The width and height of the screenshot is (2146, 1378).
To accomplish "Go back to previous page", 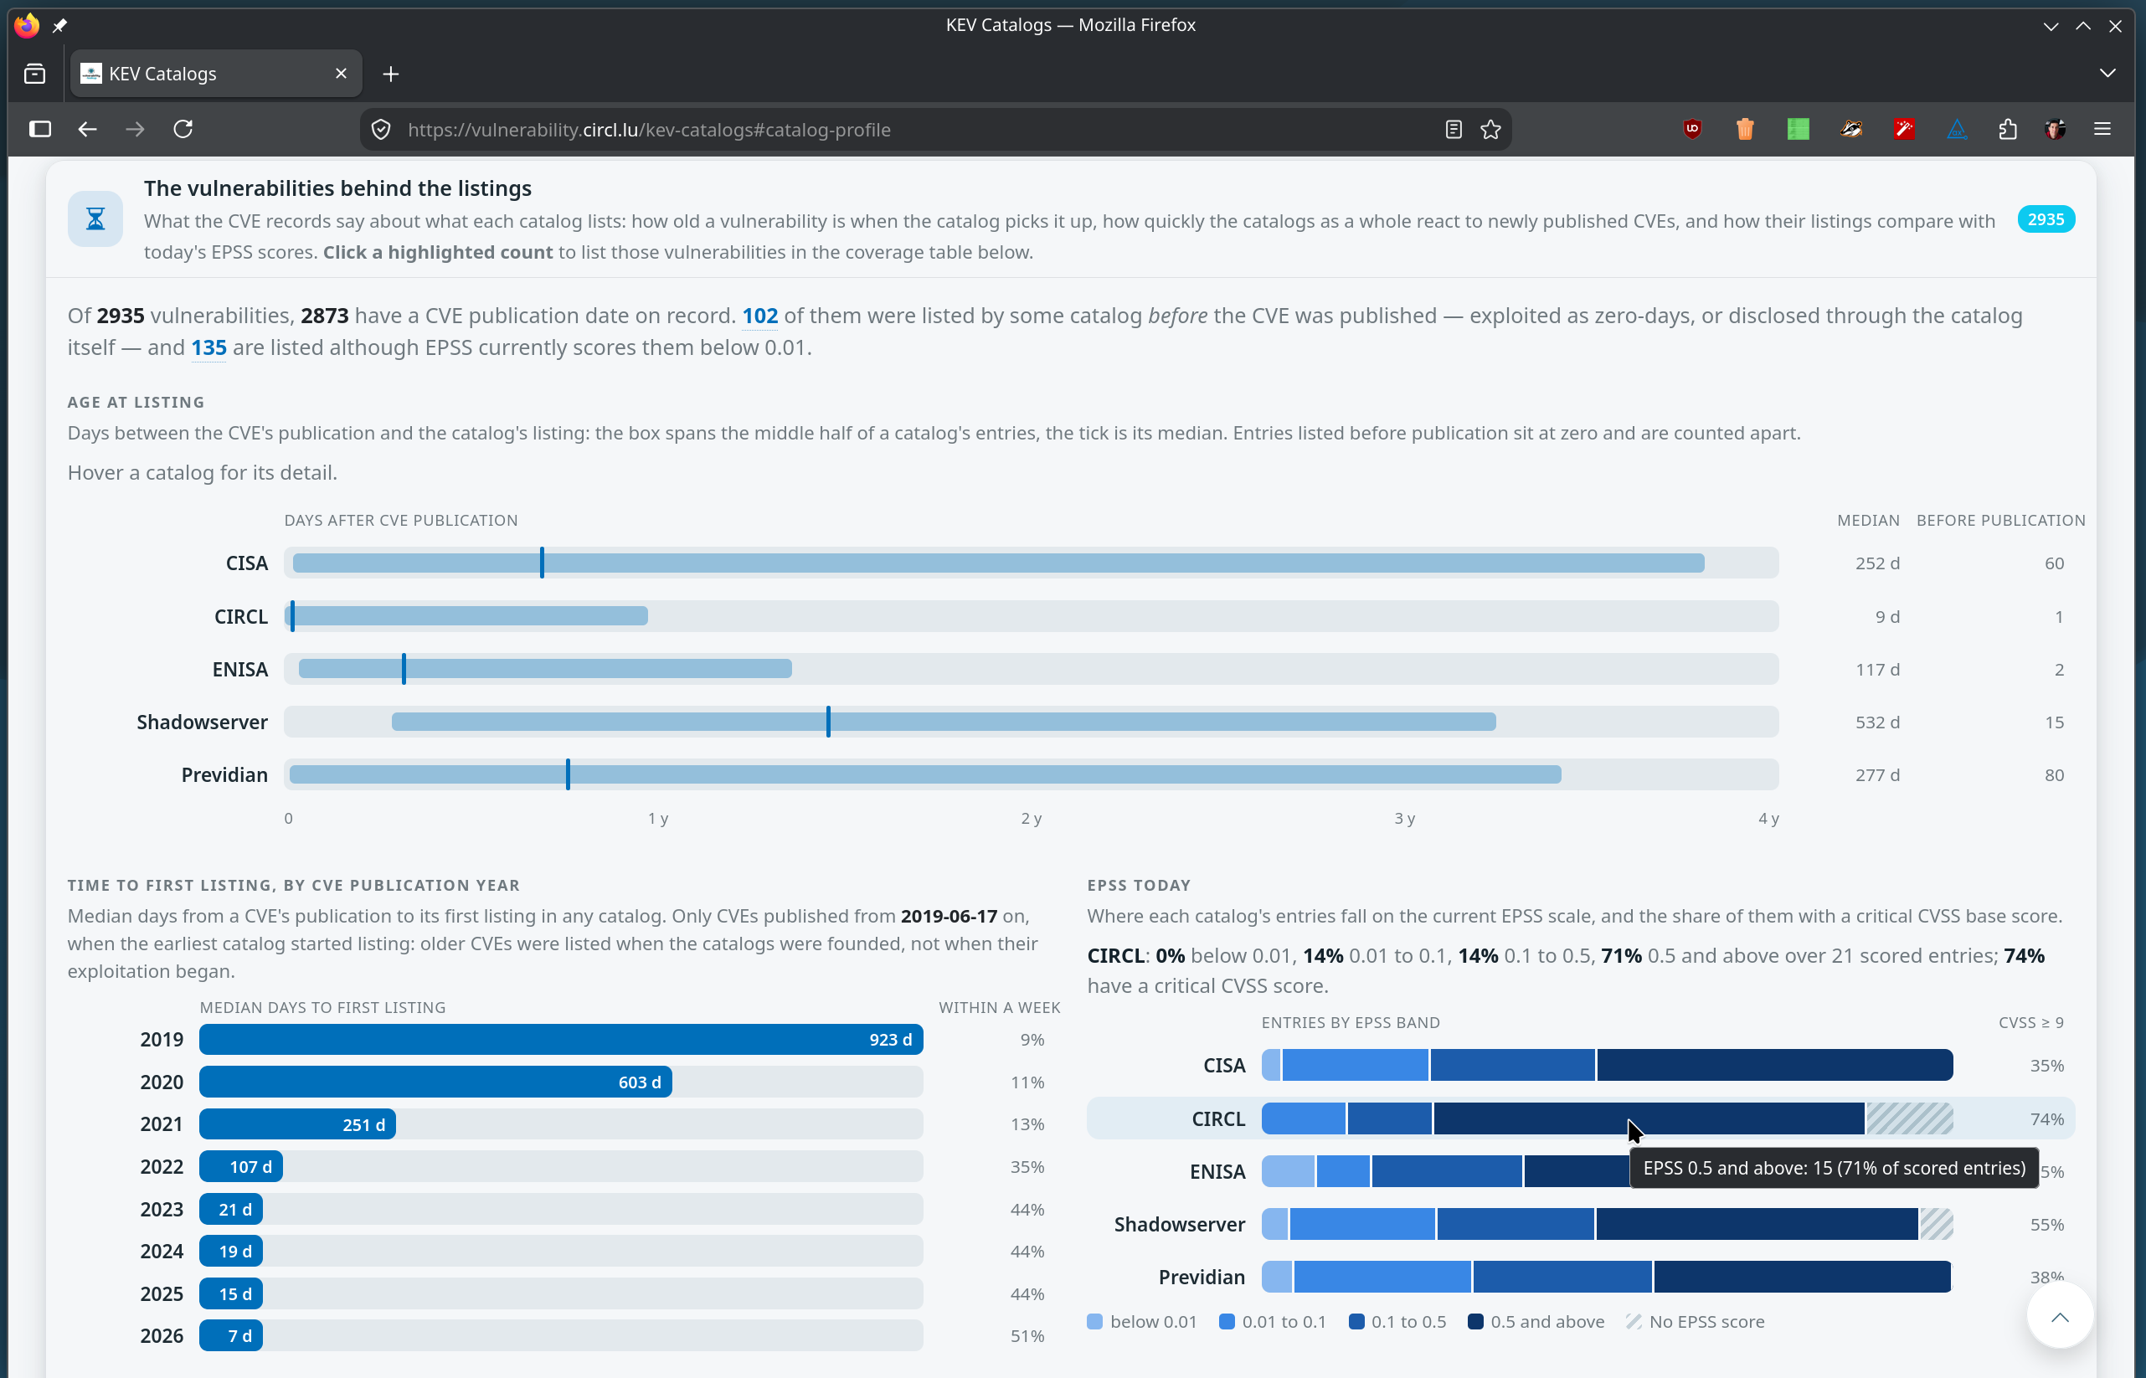I will [87, 129].
